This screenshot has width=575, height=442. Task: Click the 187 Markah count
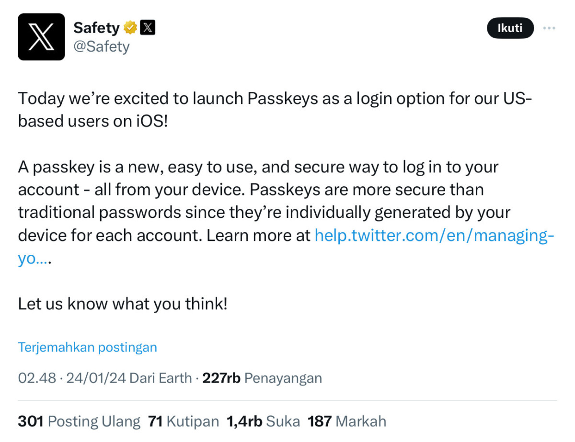pyautogui.click(x=346, y=421)
